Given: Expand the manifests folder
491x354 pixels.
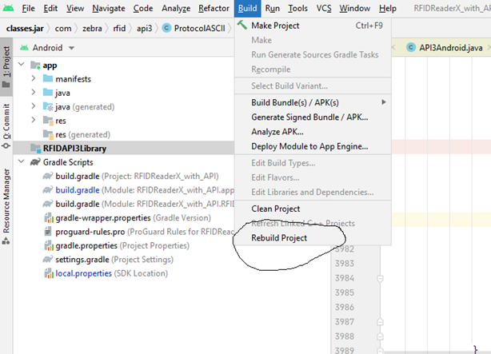Looking at the screenshot, I should 32,79.
